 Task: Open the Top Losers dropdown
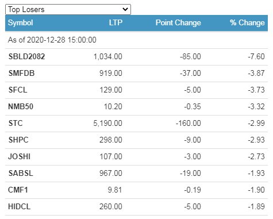click(68, 9)
